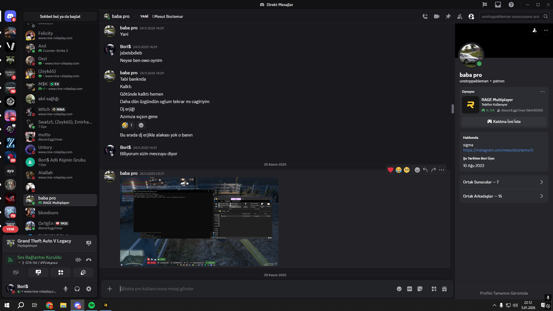The width and height of the screenshot is (553, 311).
Task: Open pinned messages in header
Action: [x=448, y=16]
